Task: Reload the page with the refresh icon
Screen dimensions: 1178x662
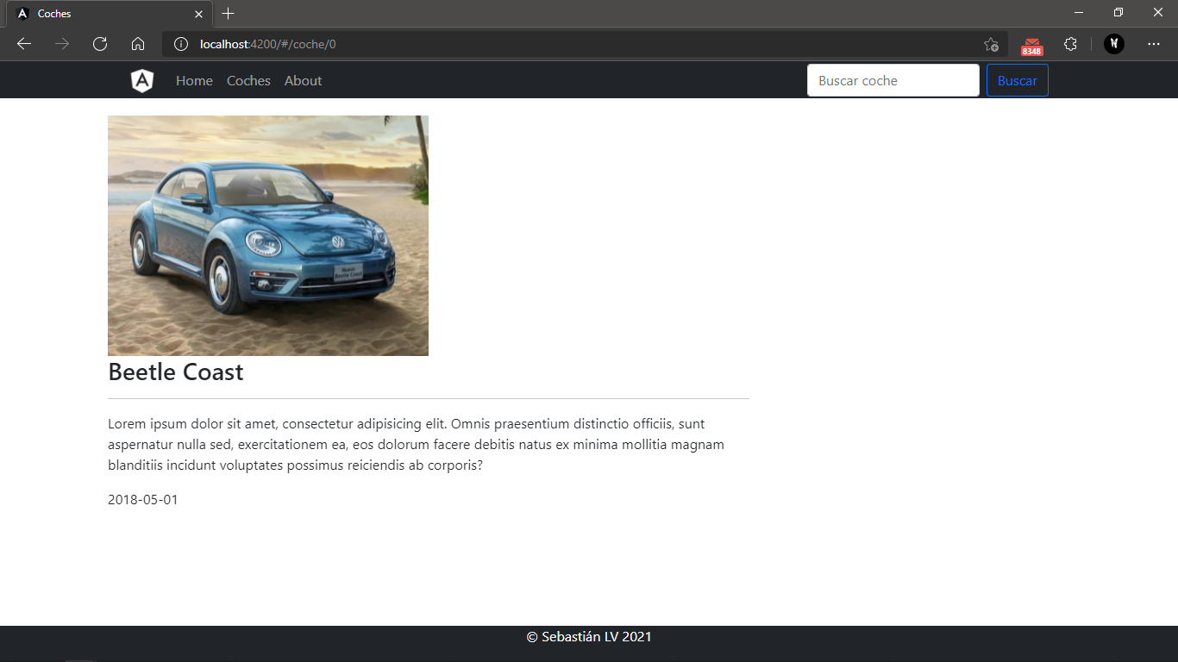Action: click(x=100, y=44)
